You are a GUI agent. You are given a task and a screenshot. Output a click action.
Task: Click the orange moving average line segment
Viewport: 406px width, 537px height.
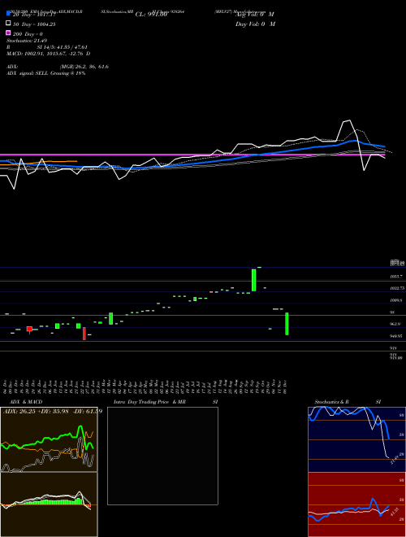coord(39,163)
